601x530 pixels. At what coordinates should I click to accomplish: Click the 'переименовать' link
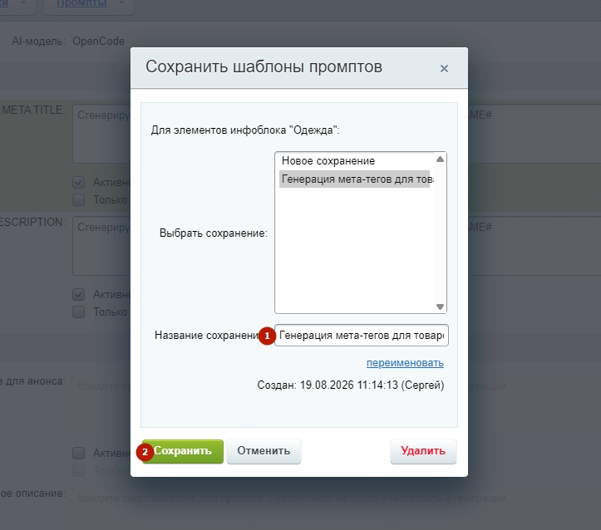(x=405, y=363)
